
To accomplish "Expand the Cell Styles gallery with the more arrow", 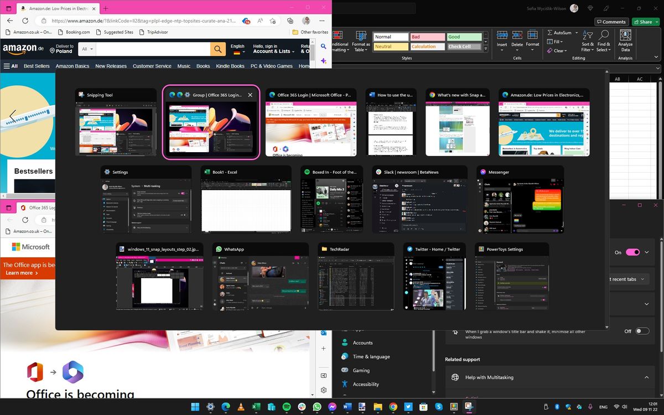I will [x=485, y=48].
